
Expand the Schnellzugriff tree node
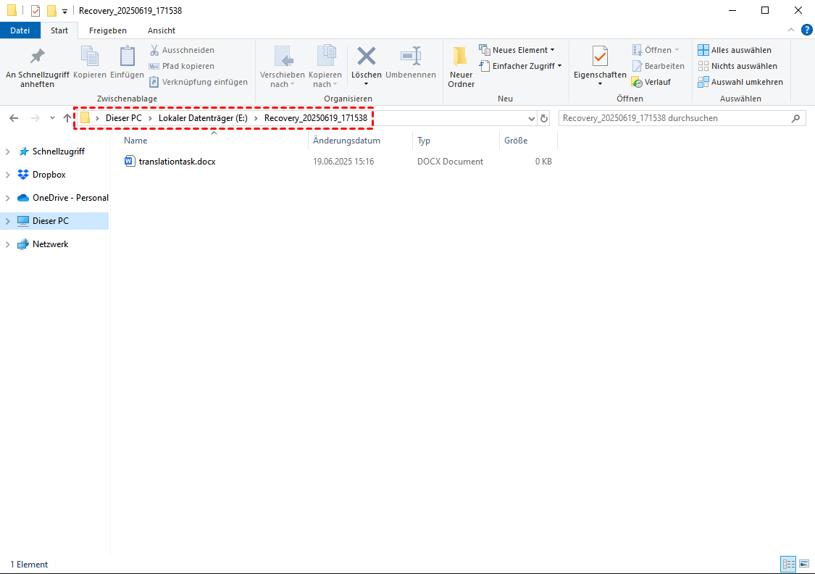pos(7,151)
